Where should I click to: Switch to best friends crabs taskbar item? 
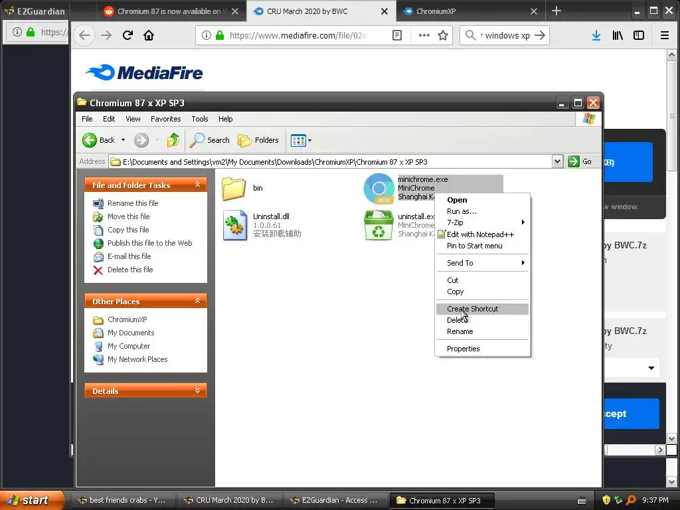click(124, 501)
